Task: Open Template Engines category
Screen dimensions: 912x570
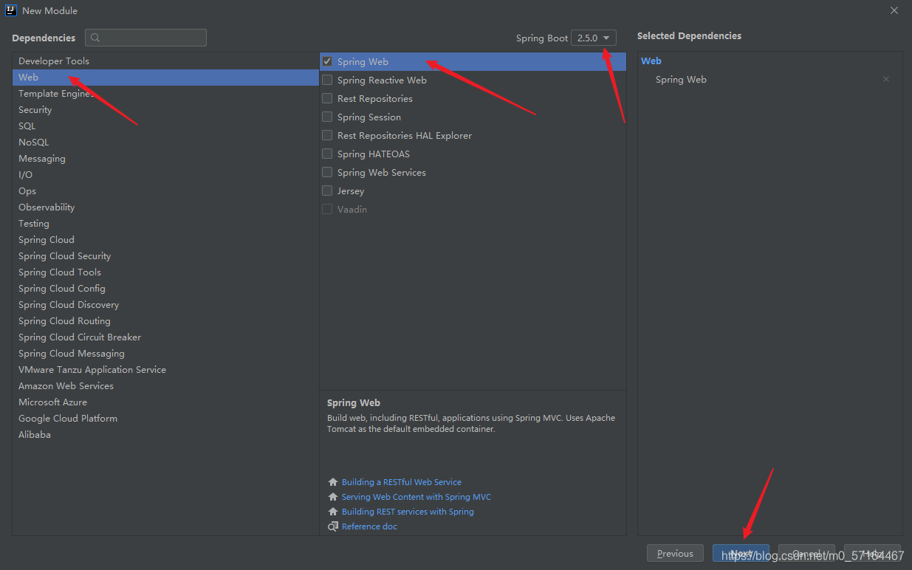Action: 165,93
